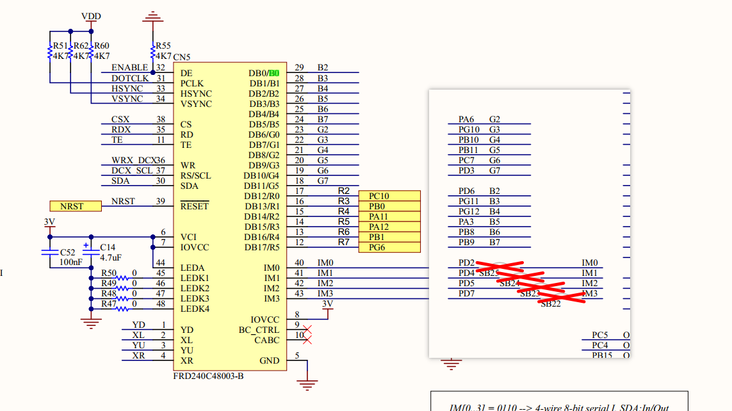Image resolution: width=732 pixels, height=411 pixels.
Task: Select resistor R55 symbol
Action: click(x=152, y=52)
